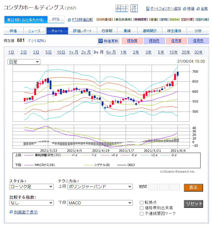Select the 2日 chart period
The height and width of the screenshot is (226, 212).
tap(24, 52)
